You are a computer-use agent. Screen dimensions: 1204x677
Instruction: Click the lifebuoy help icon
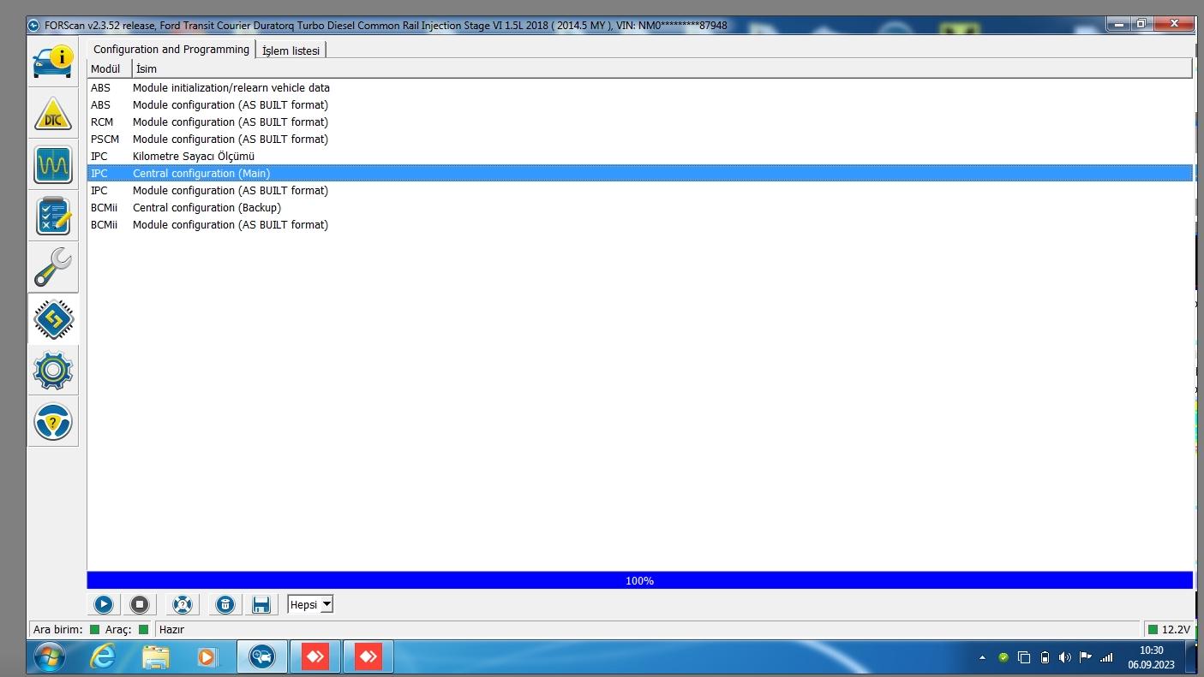(x=182, y=605)
